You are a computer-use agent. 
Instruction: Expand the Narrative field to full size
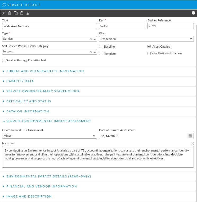pos(192,143)
